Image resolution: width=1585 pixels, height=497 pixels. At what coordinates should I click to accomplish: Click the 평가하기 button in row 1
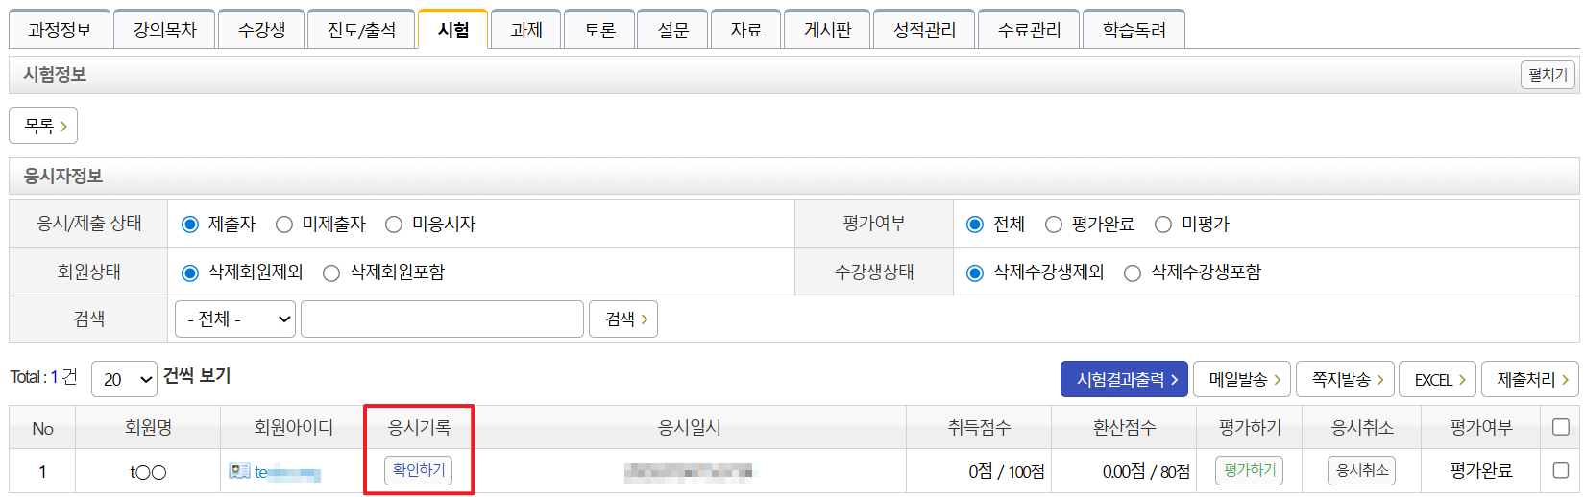[1249, 470]
